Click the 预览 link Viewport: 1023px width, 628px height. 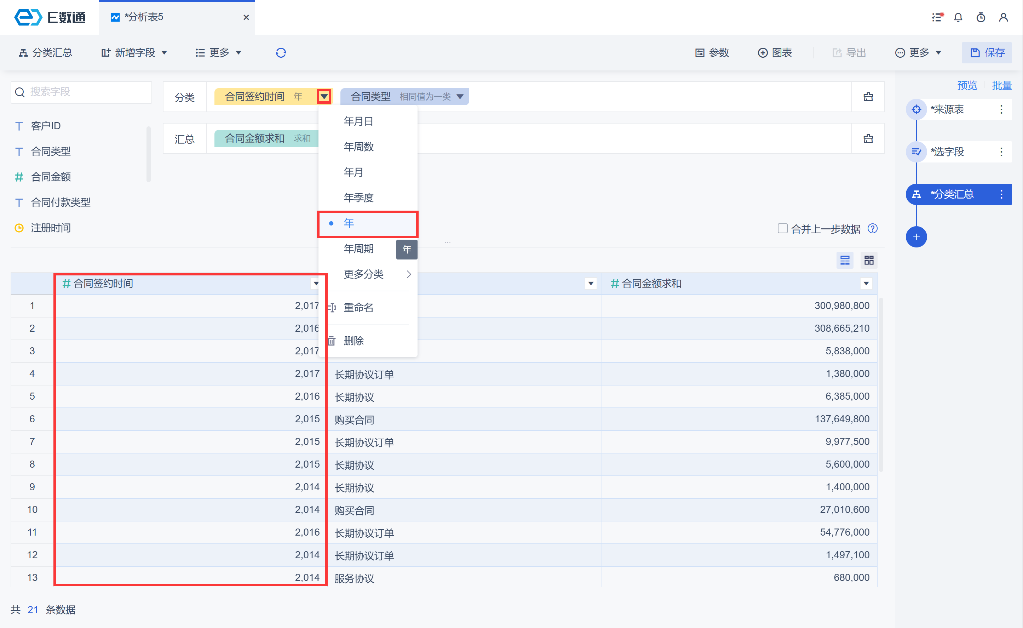click(967, 86)
